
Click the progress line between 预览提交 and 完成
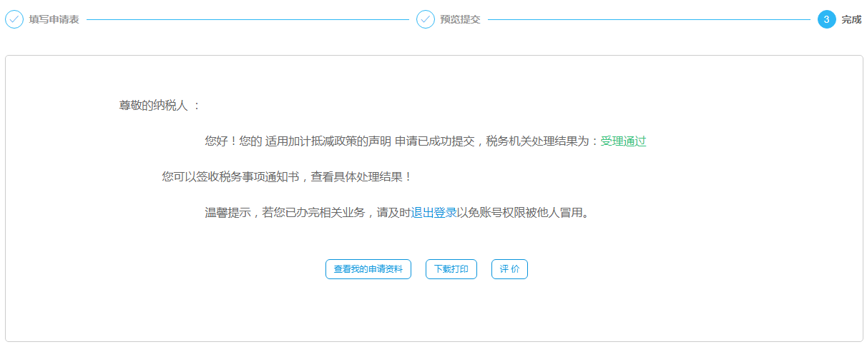(x=649, y=20)
